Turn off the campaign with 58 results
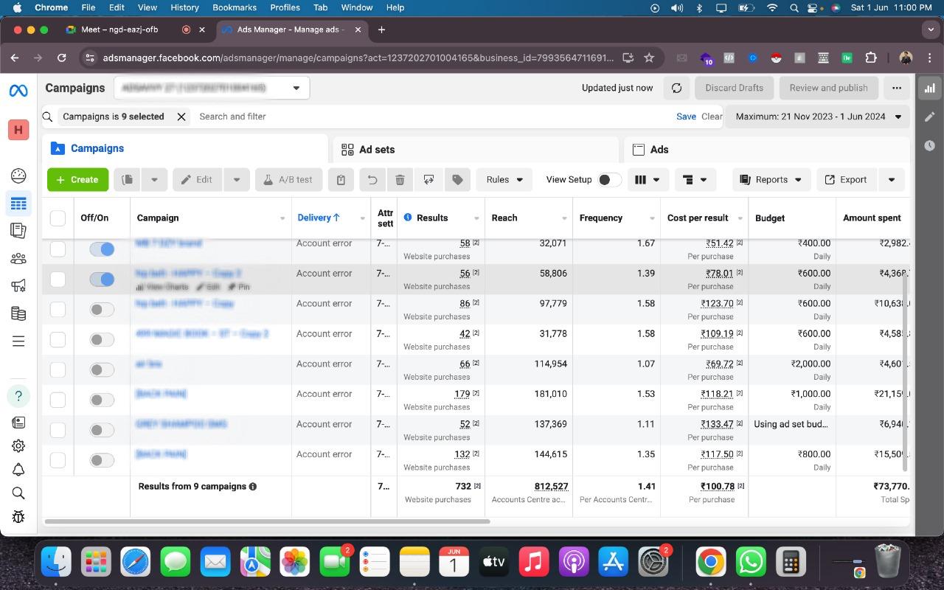The image size is (944, 590). pyautogui.click(x=102, y=249)
